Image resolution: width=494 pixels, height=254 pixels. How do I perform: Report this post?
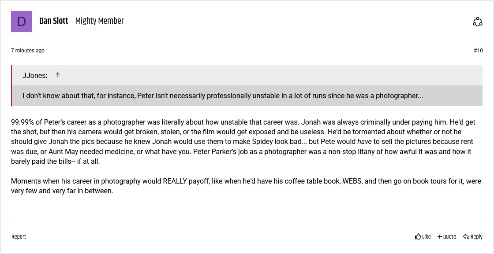pos(19,237)
